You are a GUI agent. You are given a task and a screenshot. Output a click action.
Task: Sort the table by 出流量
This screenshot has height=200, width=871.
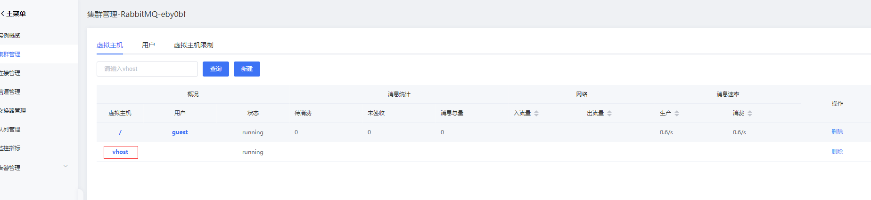(x=609, y=113)
